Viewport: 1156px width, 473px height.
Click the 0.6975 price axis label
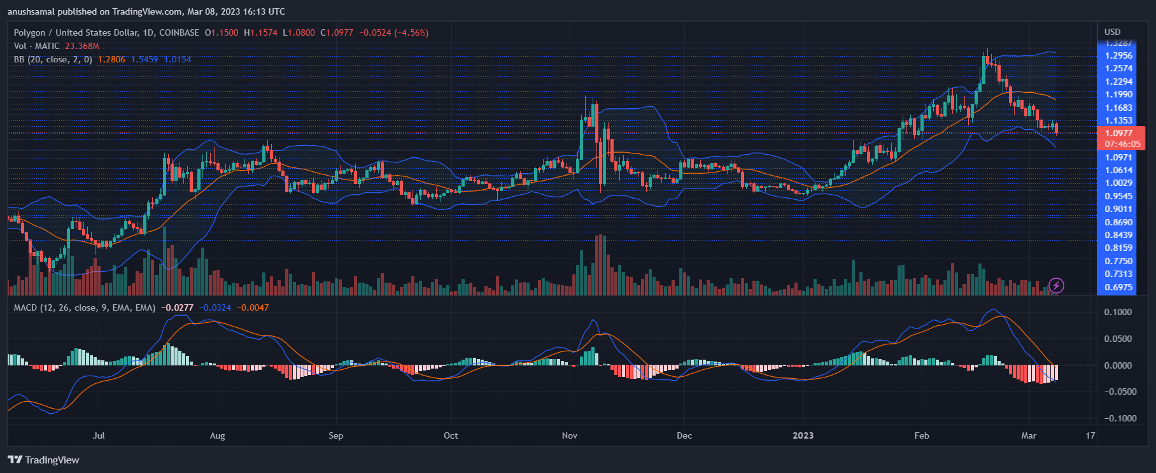(x=1118, y=287)
